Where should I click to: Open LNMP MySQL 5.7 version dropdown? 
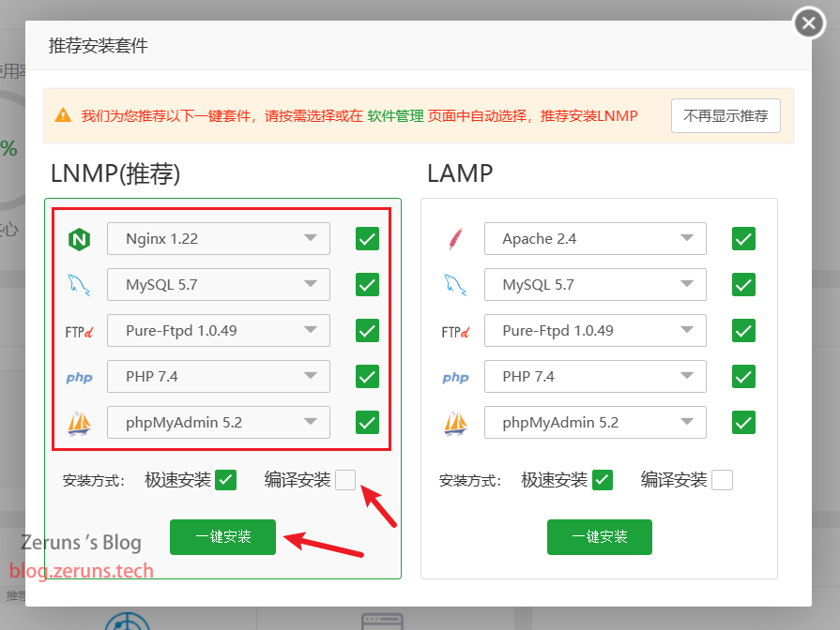click(219, 285)
